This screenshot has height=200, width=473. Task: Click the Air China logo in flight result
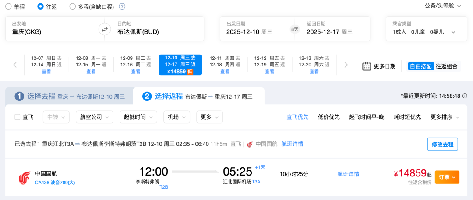point(24,178)
